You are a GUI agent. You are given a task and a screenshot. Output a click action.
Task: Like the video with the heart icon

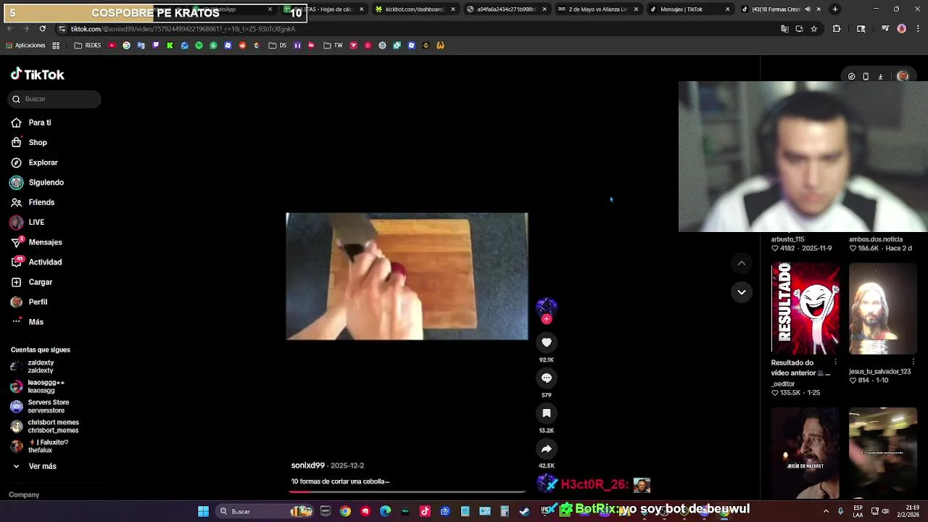coord(547,342)
